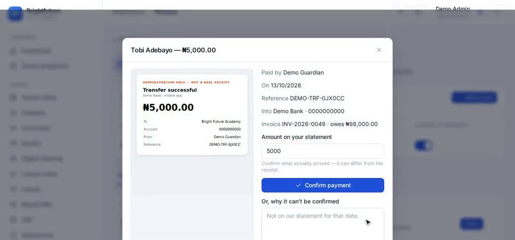Focus the Amount on your statement field
Screen dimensions: 515x240
[x=322, y=151]
